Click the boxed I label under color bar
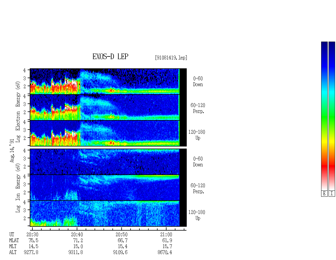 coord(332,194)
